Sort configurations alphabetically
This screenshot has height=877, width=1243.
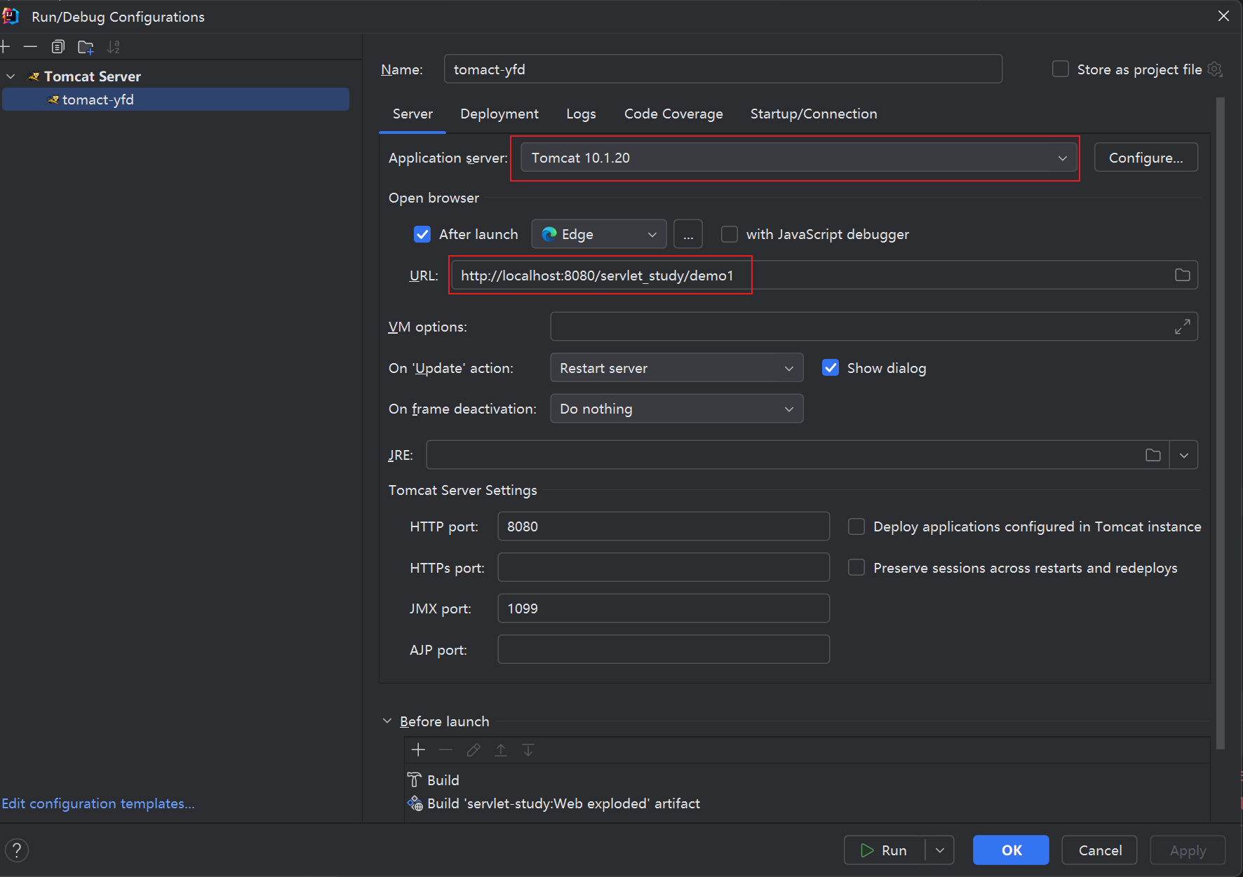click(113, 47)
